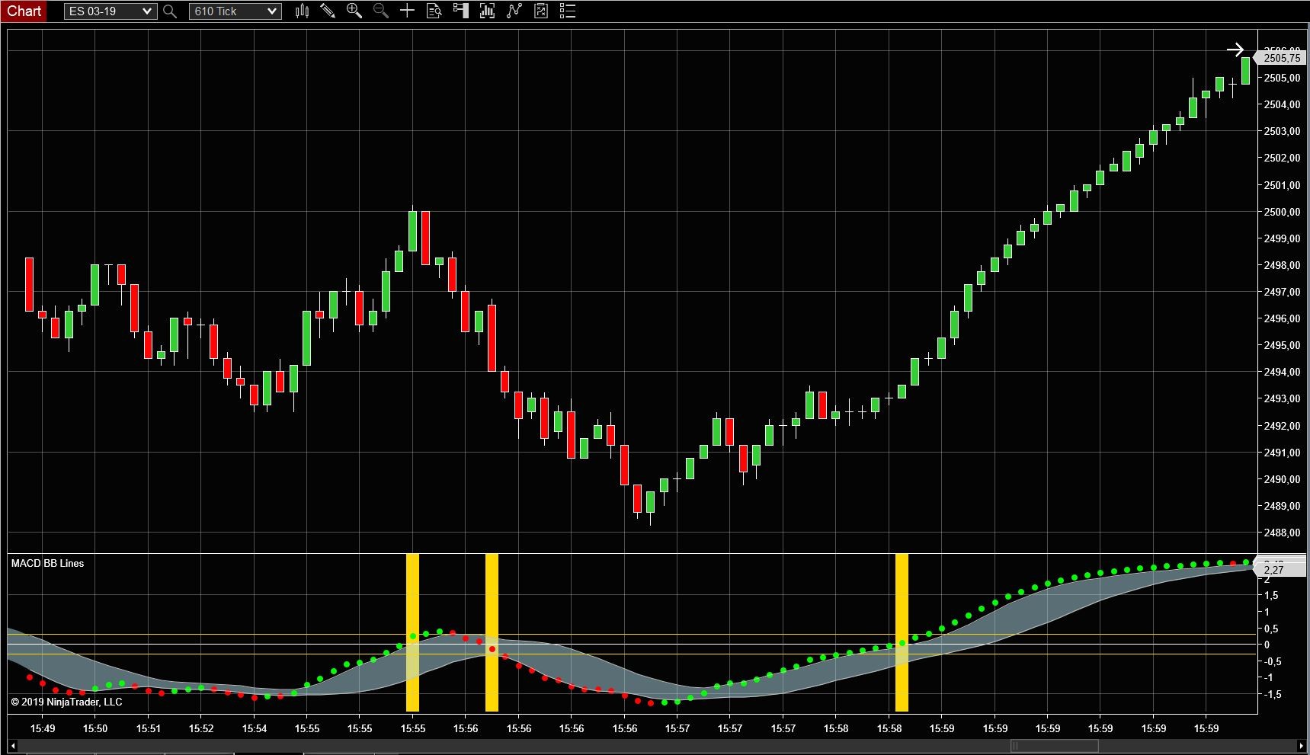Viewport: 1310px width, 755px height.
Task: Open the ES 03-19 instrument dropdown
Action: coord(111,11)
